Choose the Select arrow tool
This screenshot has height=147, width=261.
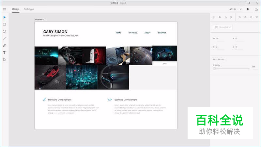(5, 17)
